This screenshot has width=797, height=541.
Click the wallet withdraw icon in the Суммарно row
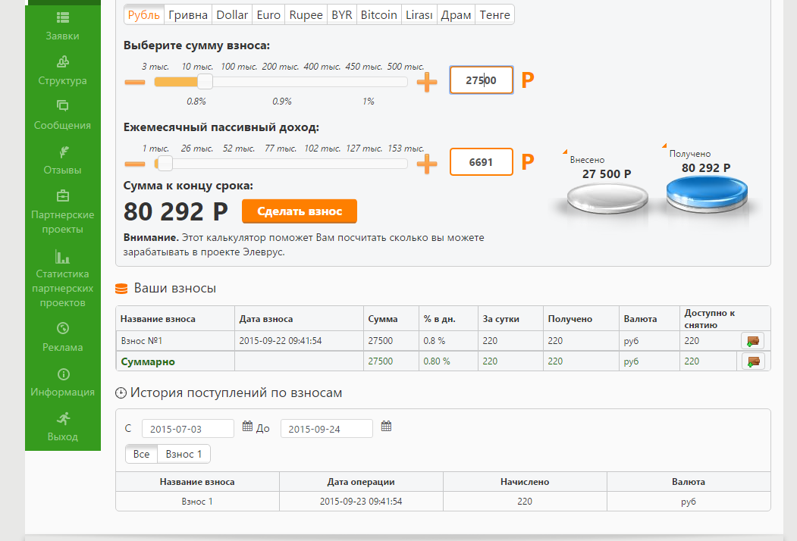753,361
